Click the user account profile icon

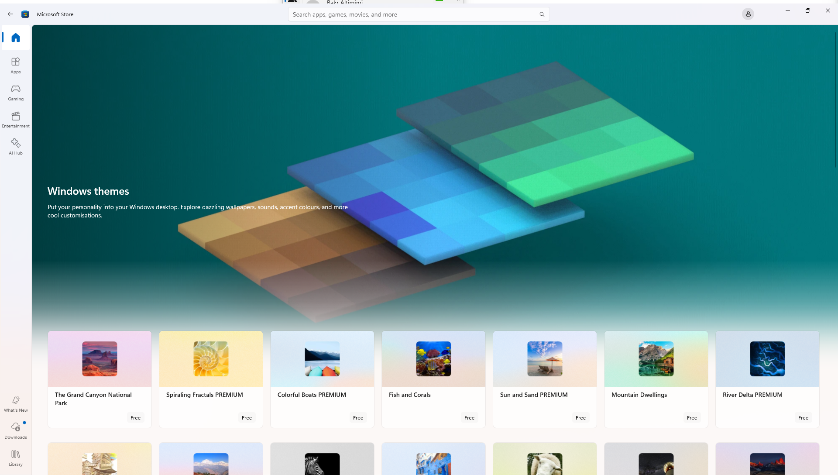(x=748, y=14)
